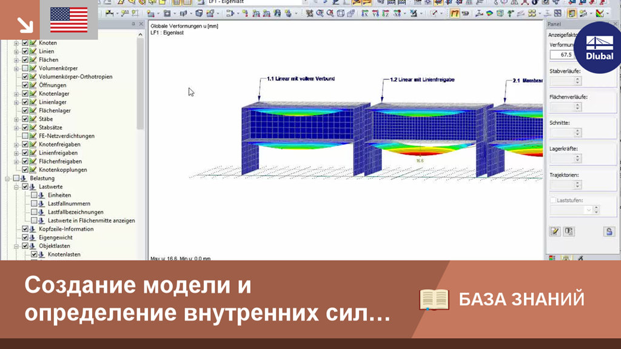
Task: Uncheck the Knoten checkbox
Action: click(25, 43)
